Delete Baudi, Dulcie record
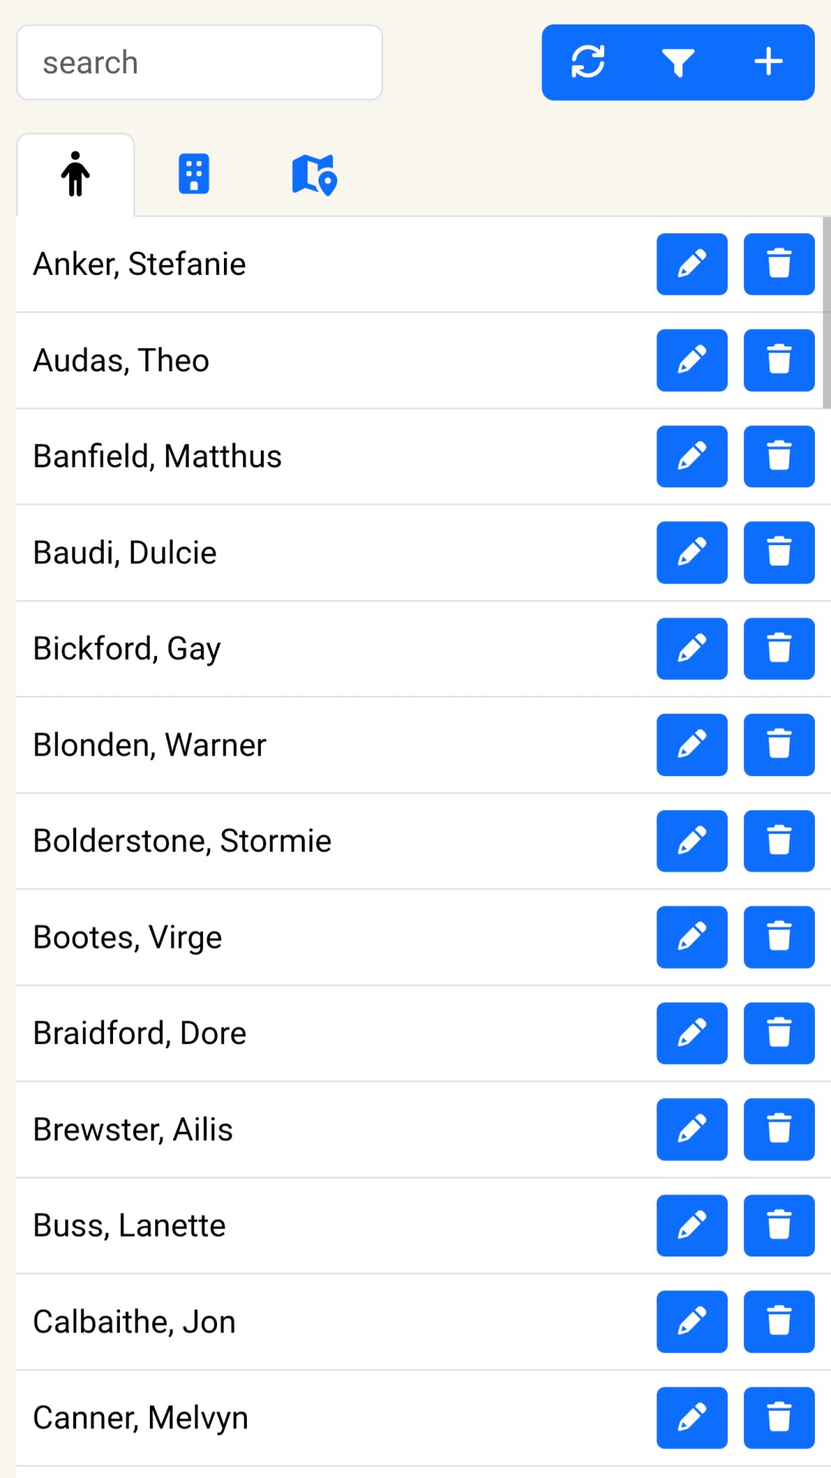 click(779, 553)
